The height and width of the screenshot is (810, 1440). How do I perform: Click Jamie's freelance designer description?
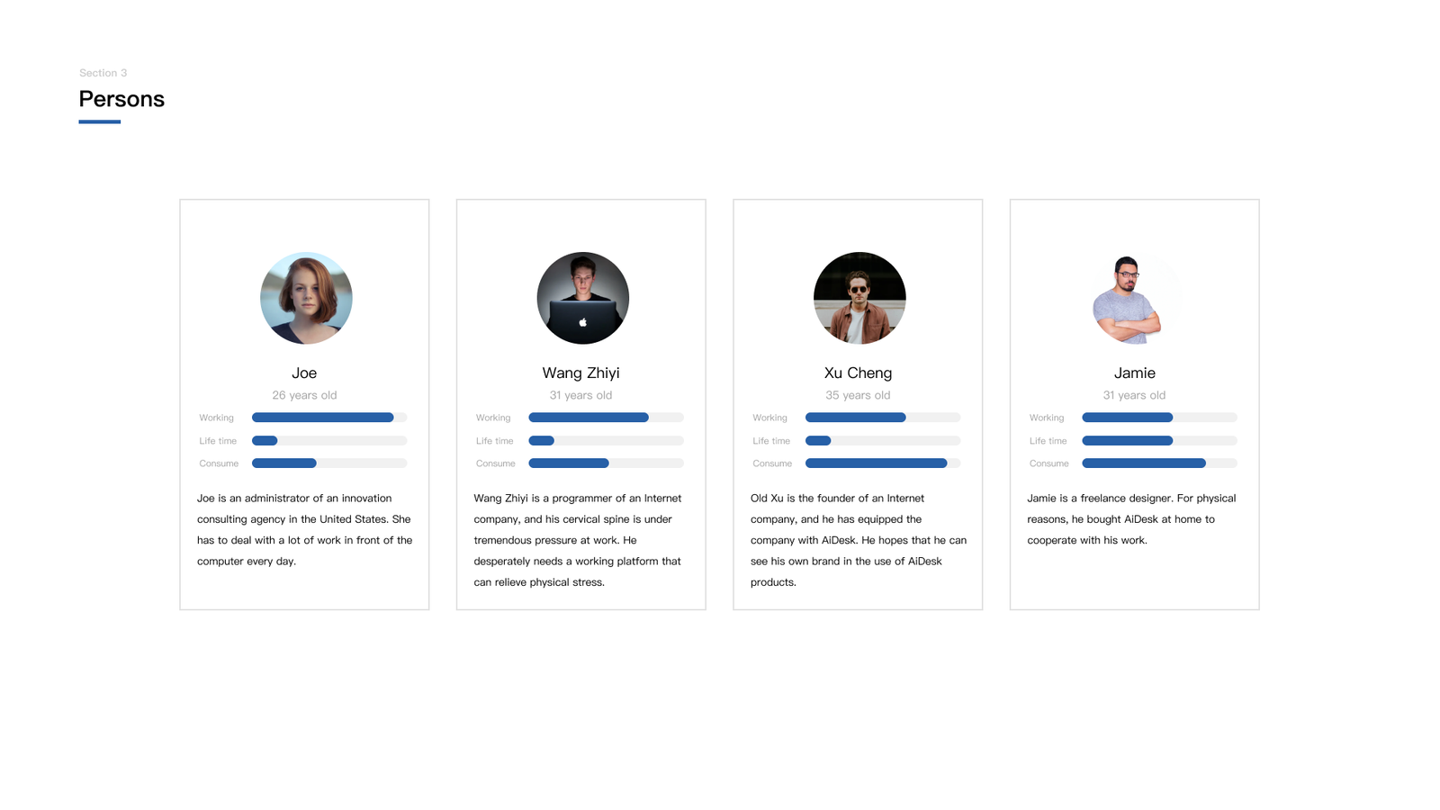(1131, 519)
